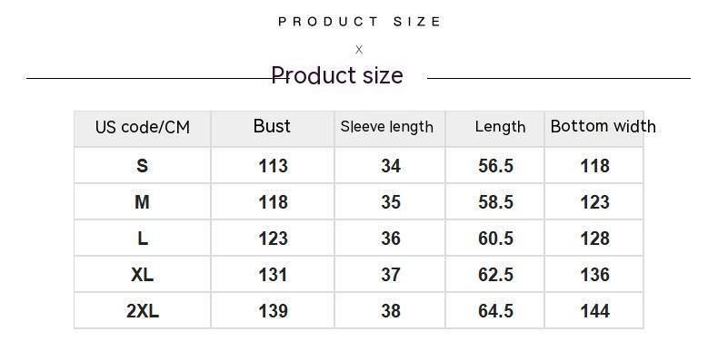Click the bust value 113 cell
The width and height of the screenshot is (718, 351).
coord(273,165)
